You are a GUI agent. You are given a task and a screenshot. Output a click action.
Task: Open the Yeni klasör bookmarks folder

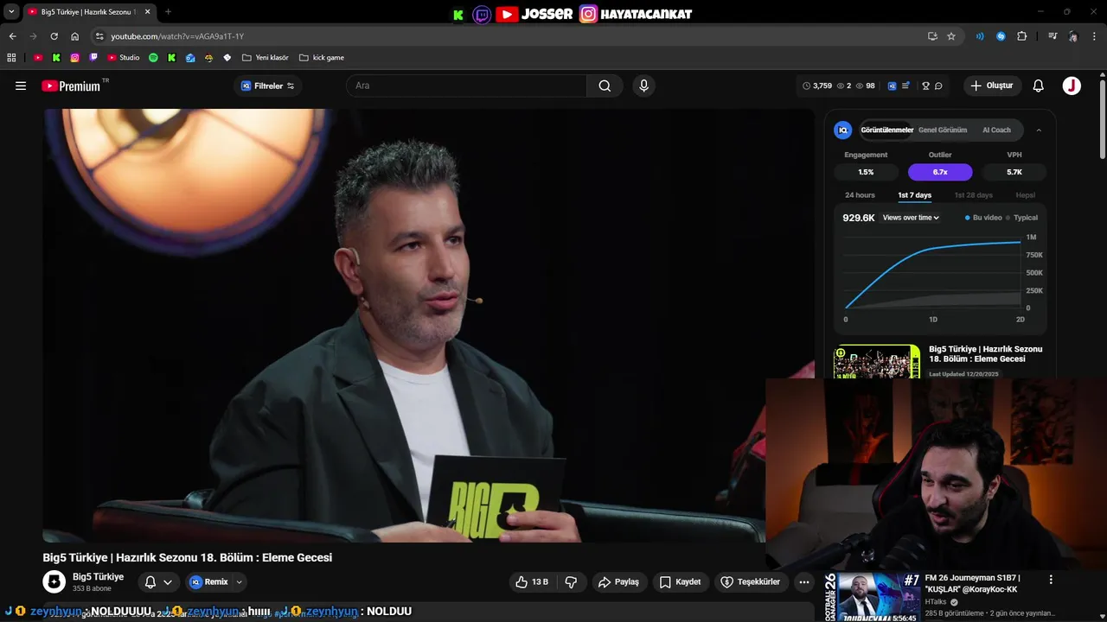click(x=266, y=58)
